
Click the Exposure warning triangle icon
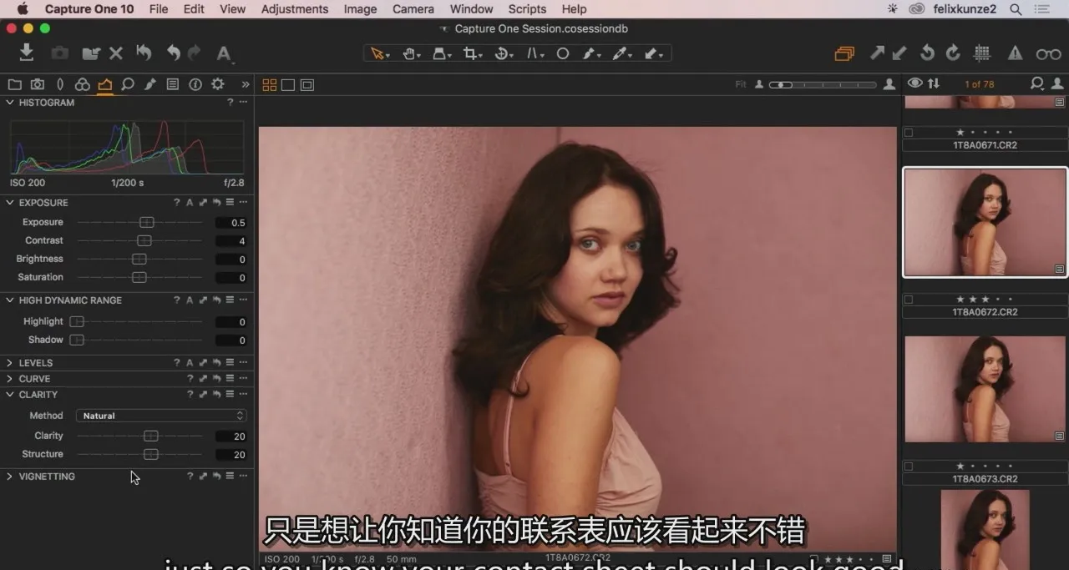(x=1015, y=53)
